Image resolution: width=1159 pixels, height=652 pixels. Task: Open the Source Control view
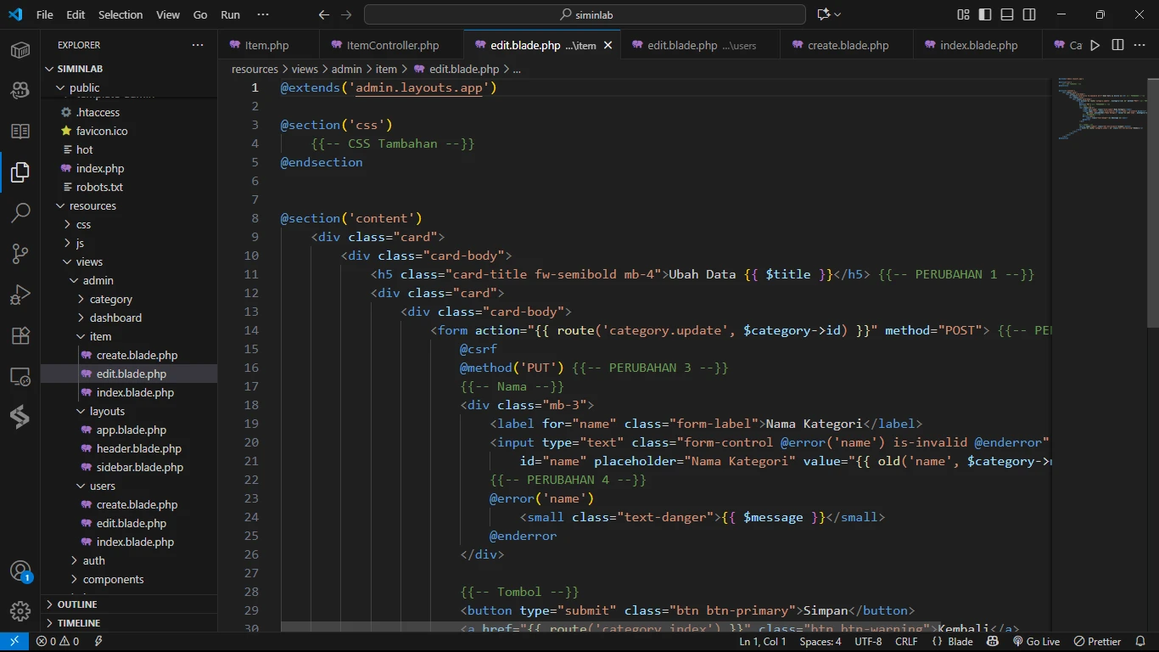(x=20, y=253)
